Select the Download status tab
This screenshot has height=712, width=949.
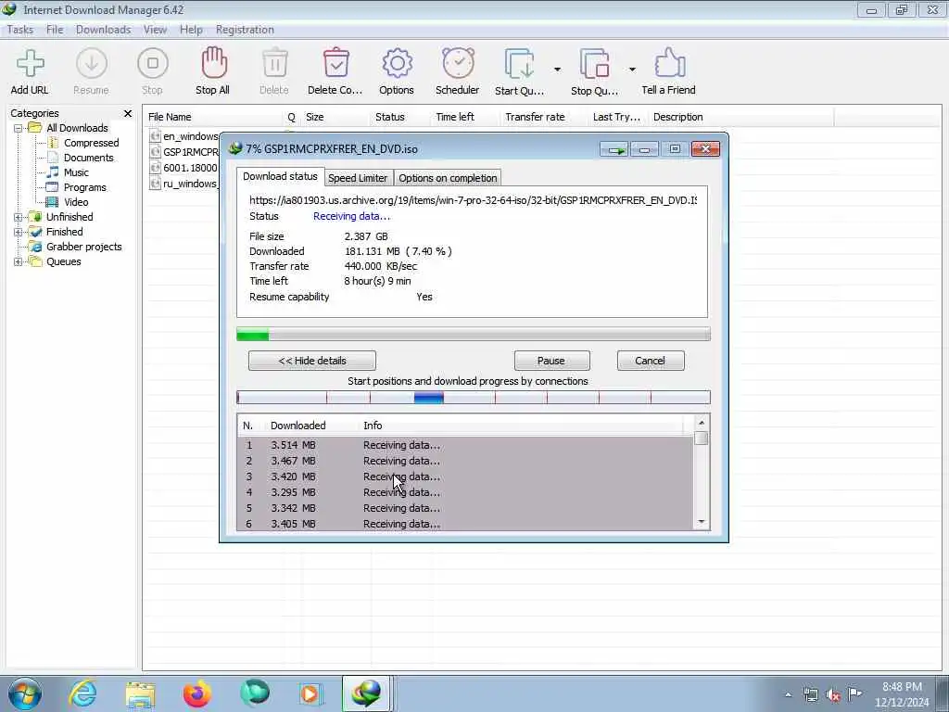(280, 176)
